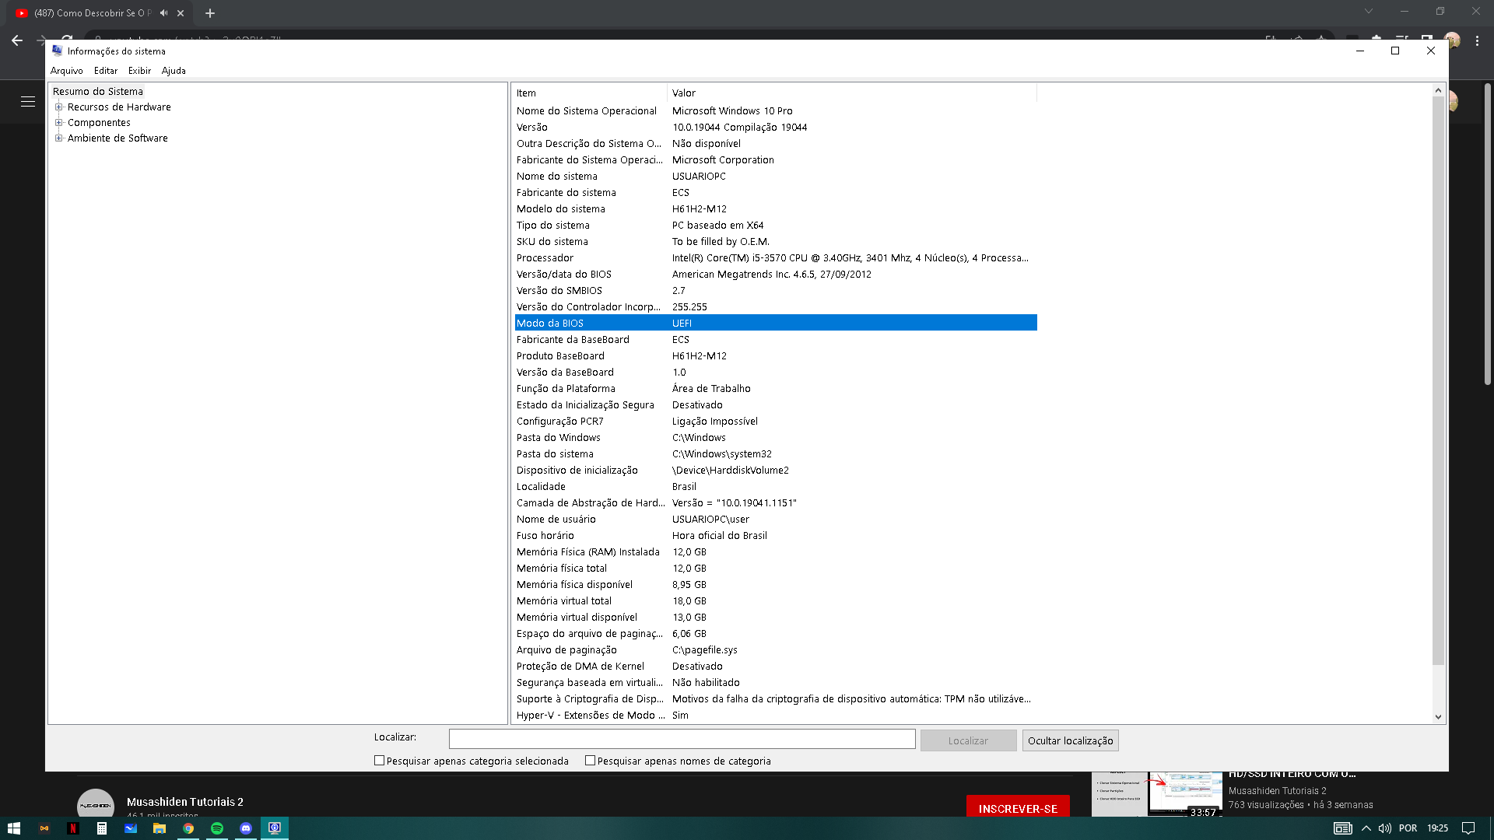Mute the YouTube tab audio icon
Viewport: 1494px width, 840px height.
163,13
